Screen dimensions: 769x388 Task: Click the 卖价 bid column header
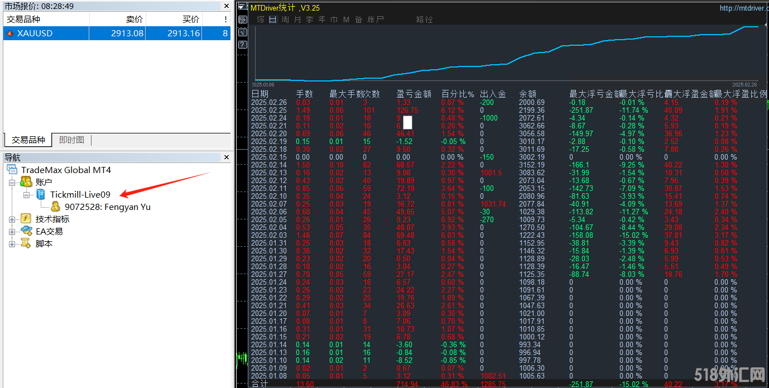coord(117,19)
